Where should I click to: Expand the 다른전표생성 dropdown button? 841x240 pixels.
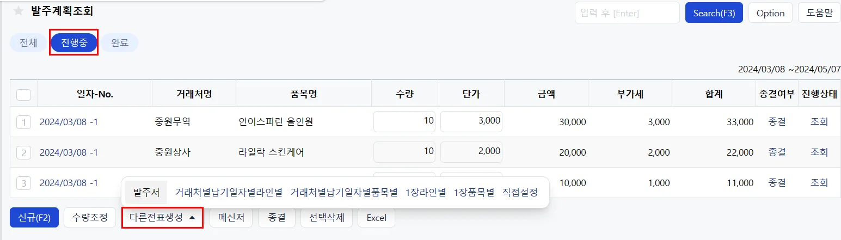(162, 218)
